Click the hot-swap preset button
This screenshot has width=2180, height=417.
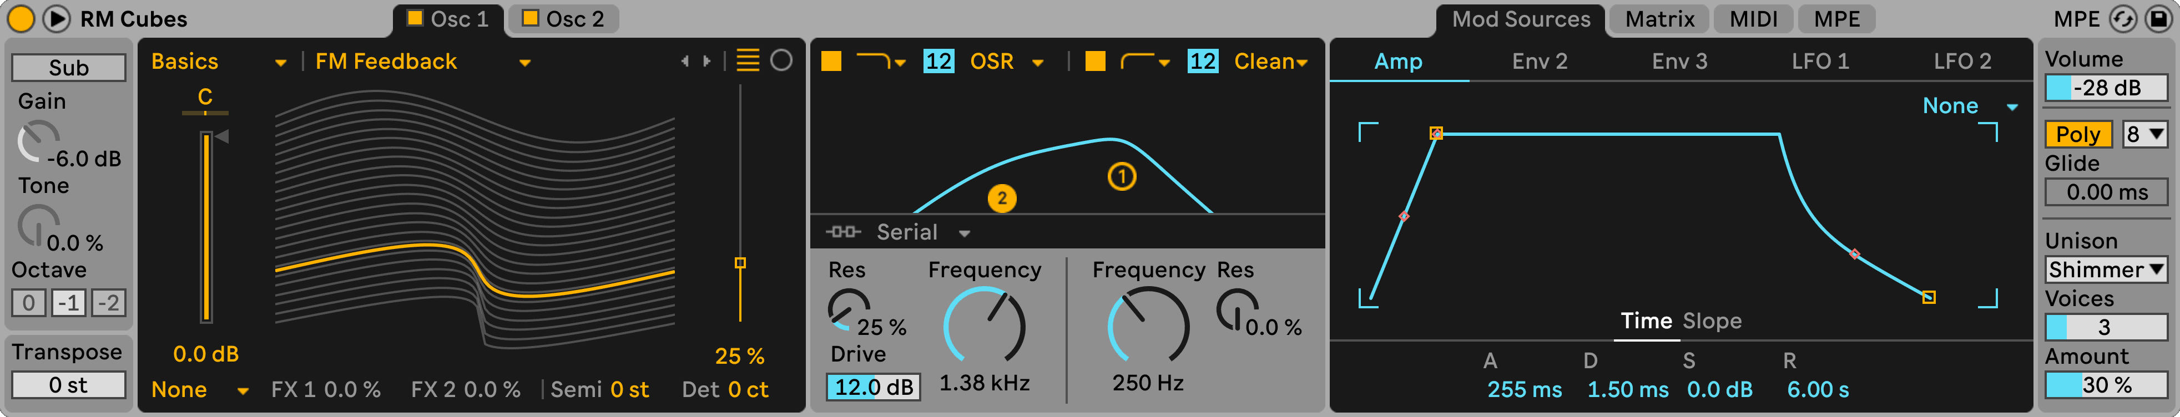[x=2122, y=19]
